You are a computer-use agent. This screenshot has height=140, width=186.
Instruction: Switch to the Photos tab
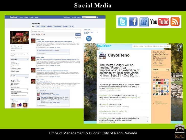coord(50,27)
